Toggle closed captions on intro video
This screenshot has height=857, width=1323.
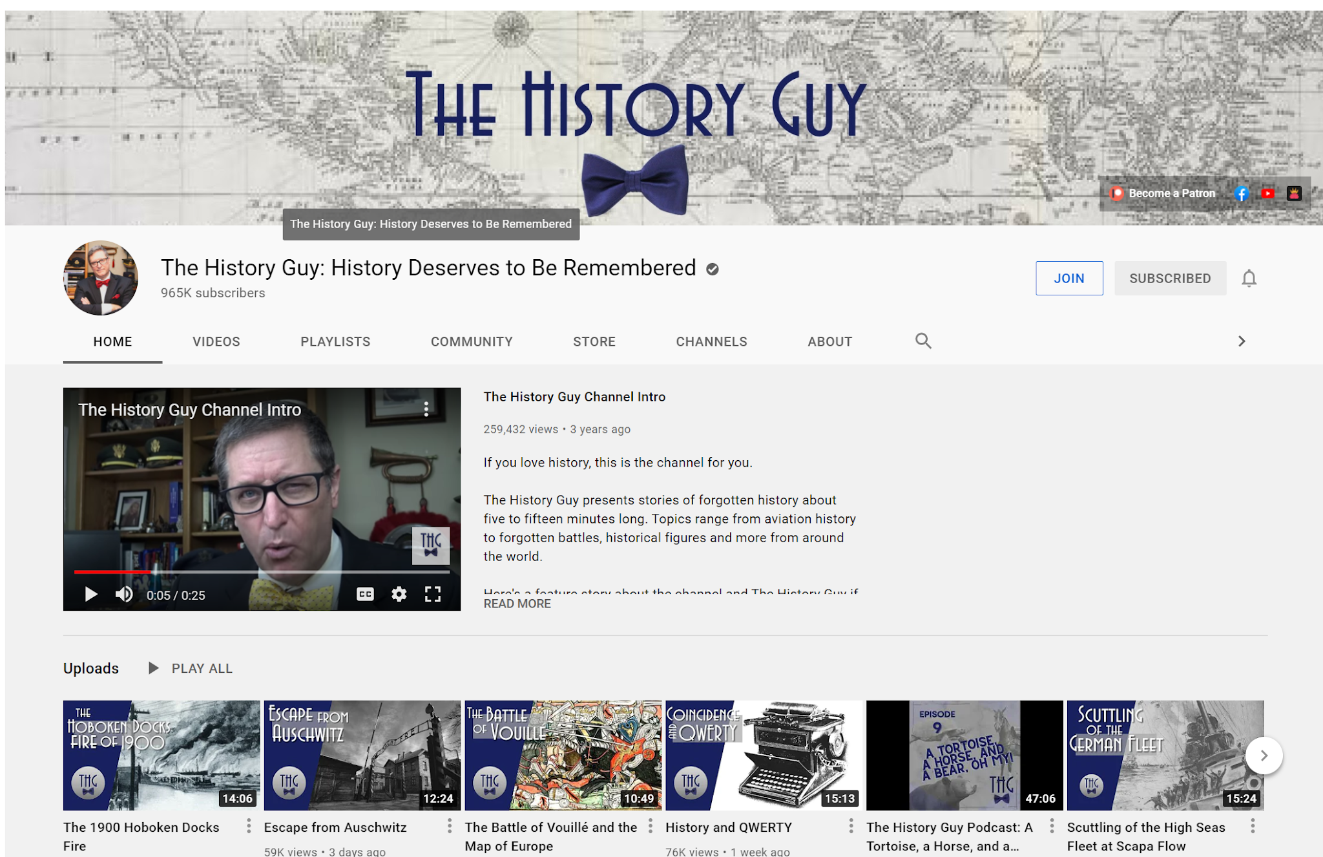pyautogui.click(x=365, y=594)
